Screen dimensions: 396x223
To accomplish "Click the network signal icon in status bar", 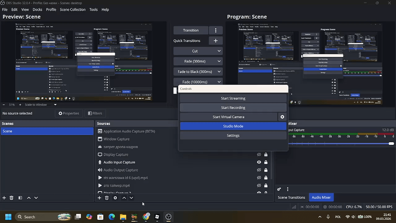I will (294, 207).
